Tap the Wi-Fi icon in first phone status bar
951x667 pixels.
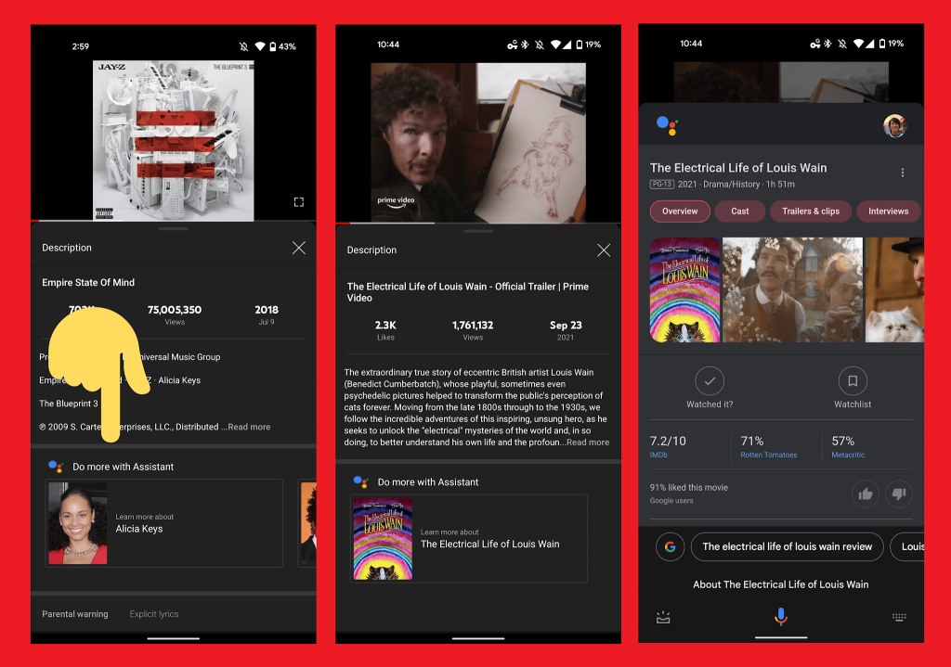(260, 46)
